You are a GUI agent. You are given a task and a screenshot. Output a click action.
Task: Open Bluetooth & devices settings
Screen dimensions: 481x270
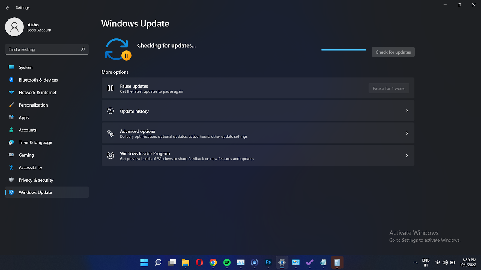click(x=47, y=80)
